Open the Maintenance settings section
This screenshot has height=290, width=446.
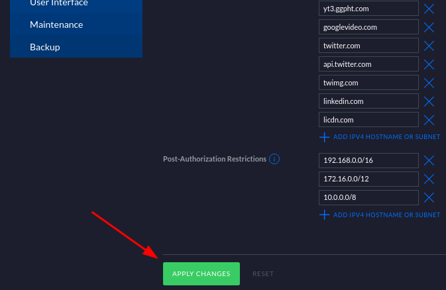56,24
